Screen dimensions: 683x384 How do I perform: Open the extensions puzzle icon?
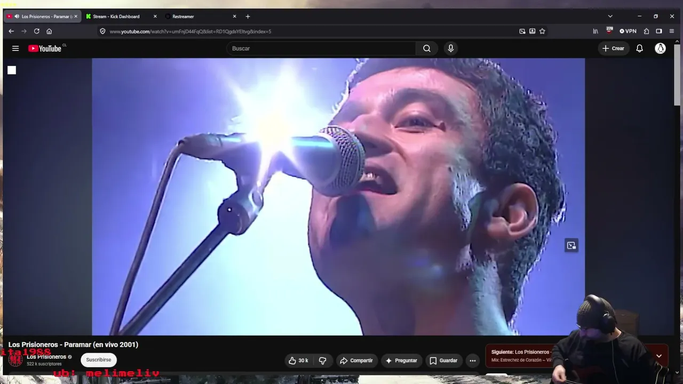(x=646, y=31)
